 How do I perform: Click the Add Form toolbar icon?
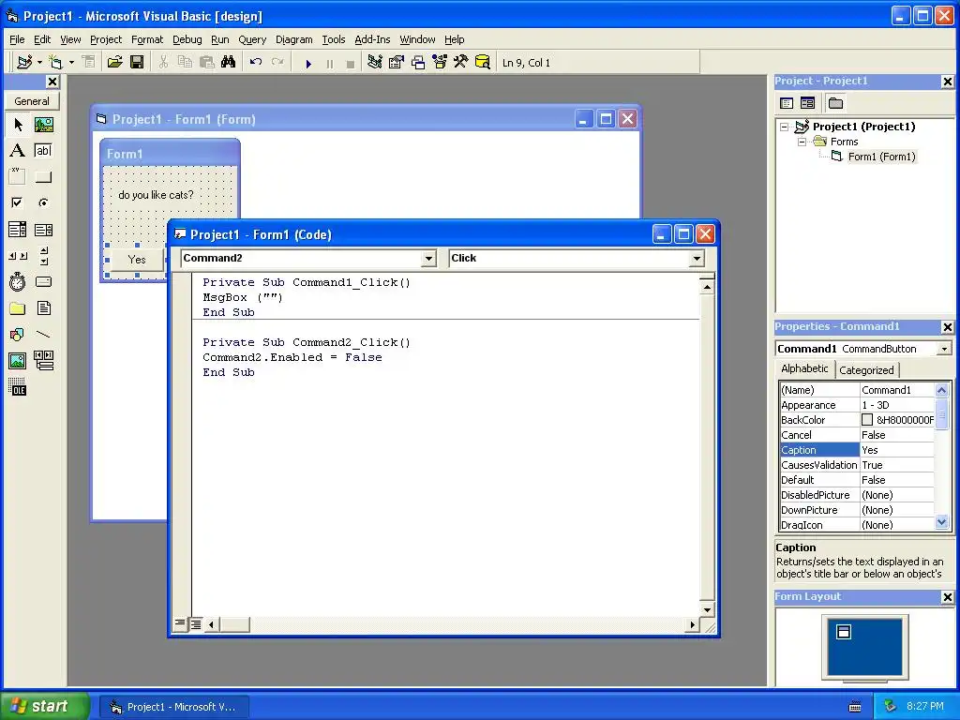click(55, 63)
